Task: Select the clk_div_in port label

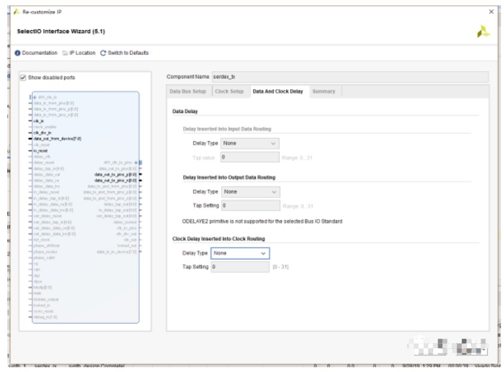Action: coord(42,133)
